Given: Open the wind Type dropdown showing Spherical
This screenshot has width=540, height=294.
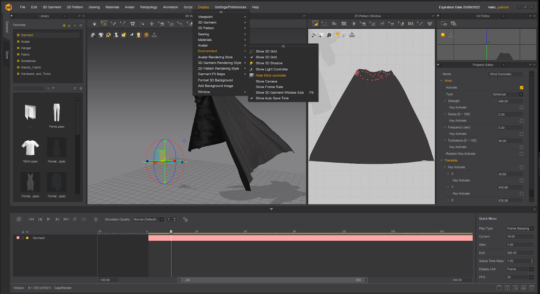Looking at the screenshot, I should (507, 95).
